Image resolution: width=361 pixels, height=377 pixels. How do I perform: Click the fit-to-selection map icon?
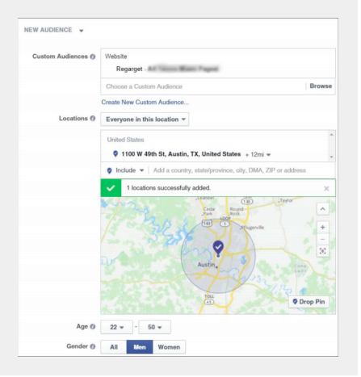pos(322,251)
